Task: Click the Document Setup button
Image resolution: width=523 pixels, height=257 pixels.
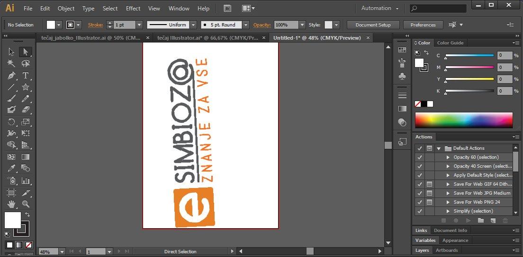Action: coord(373,25)
